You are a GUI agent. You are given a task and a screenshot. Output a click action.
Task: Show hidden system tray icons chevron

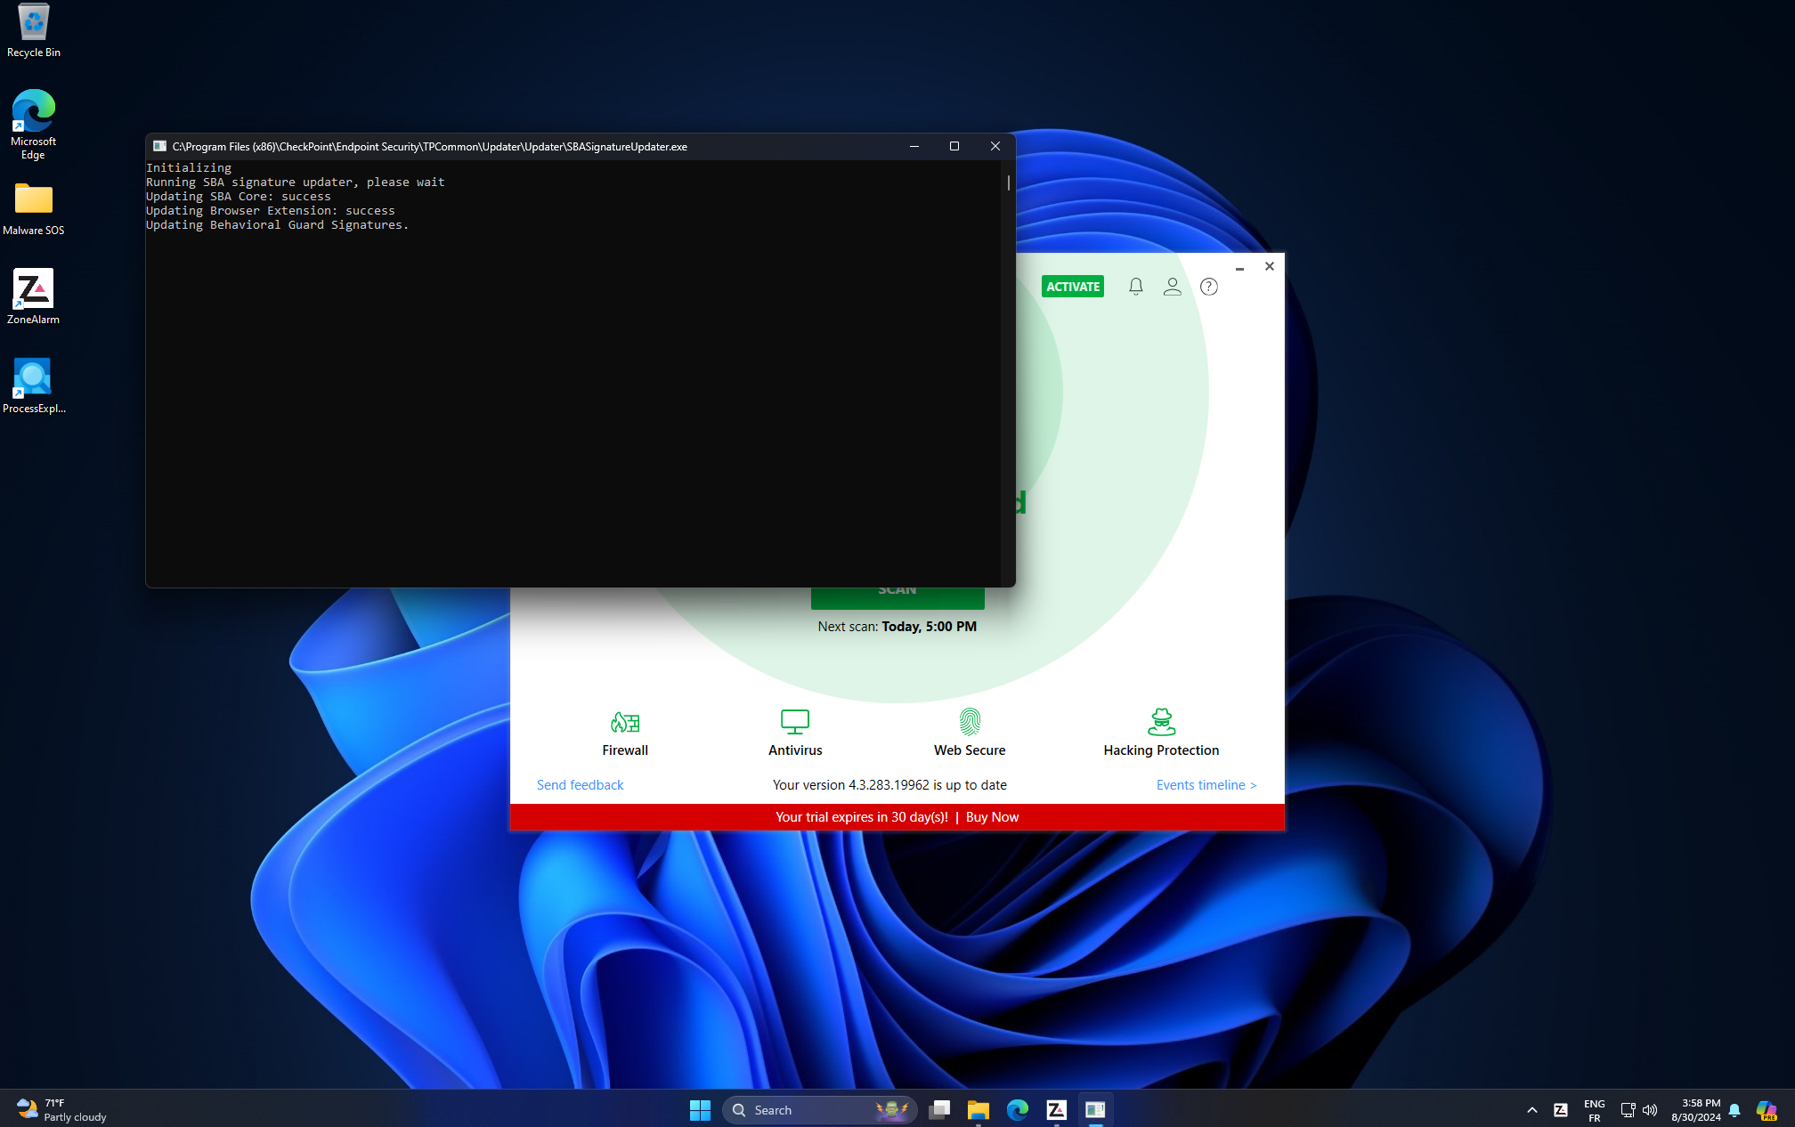click(1531, 1110)
